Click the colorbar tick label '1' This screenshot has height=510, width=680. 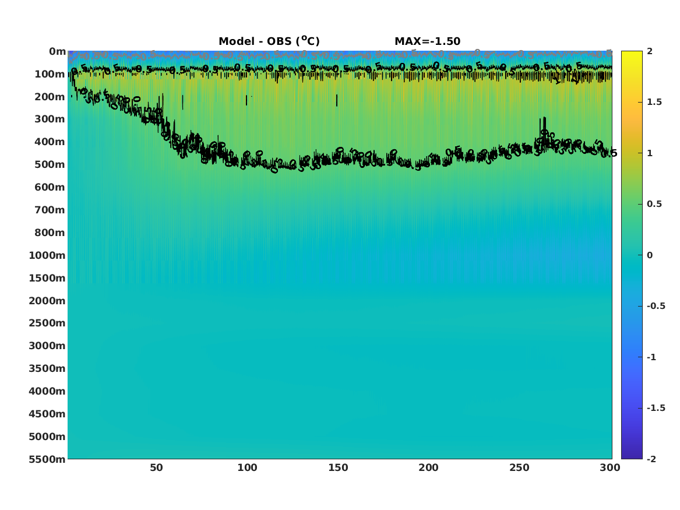pos(650,153)
